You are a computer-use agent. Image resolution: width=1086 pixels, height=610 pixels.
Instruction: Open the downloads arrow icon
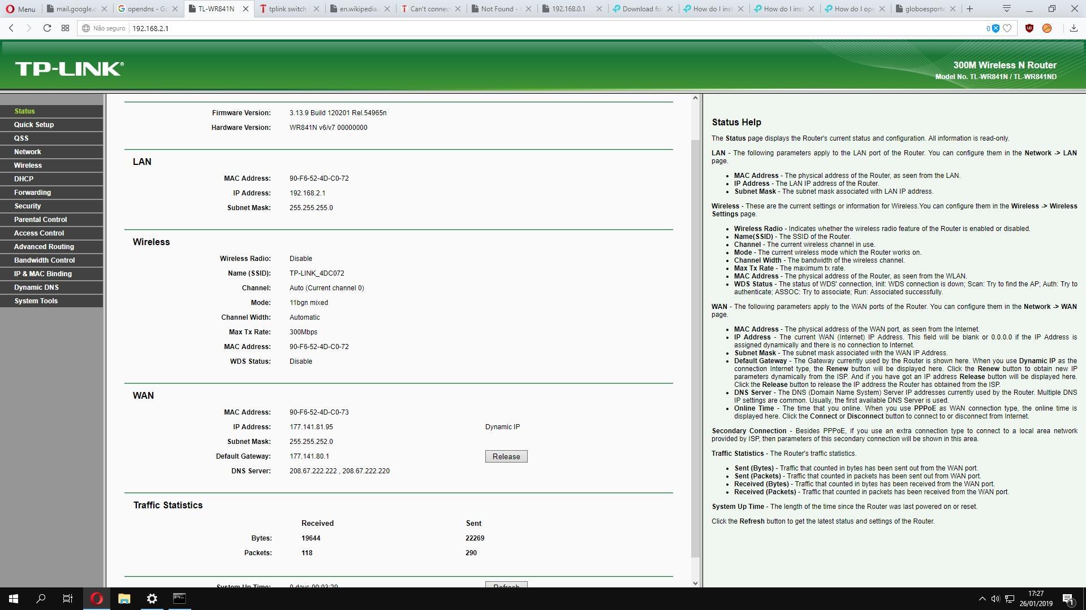(1073, 28)
